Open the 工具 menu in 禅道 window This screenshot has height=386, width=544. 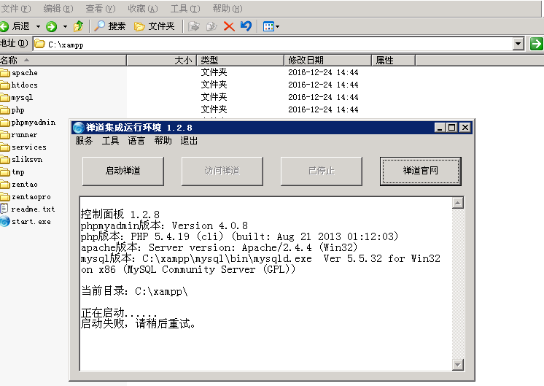110,141
